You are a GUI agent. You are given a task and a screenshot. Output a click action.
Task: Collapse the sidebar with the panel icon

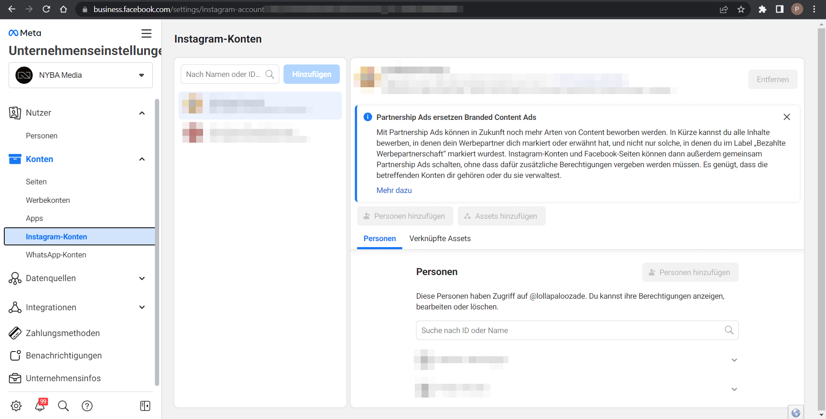(x=145, y=406)
